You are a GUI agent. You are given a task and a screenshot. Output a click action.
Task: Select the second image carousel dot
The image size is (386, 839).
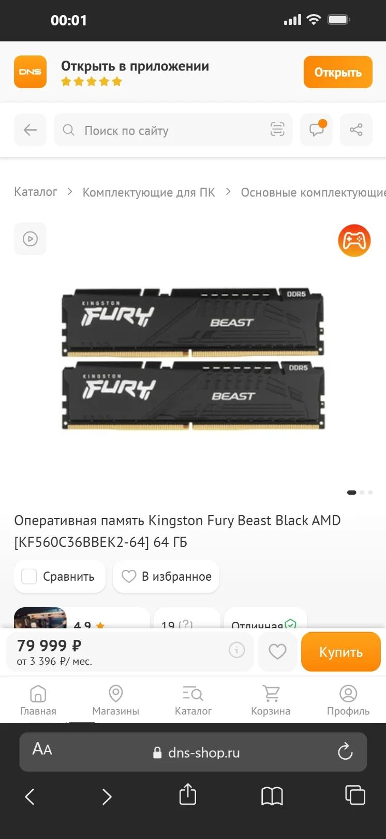pos(362,492)
